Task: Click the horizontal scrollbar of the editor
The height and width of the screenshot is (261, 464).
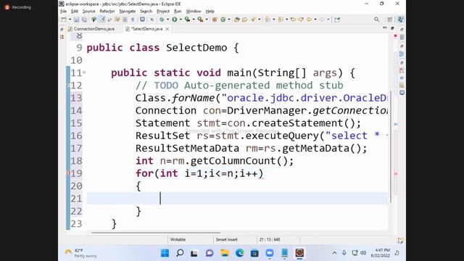Action: (x=156, y=233)
